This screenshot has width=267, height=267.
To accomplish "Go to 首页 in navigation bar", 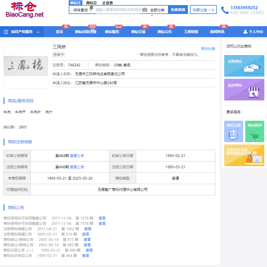I will [59, 32].
